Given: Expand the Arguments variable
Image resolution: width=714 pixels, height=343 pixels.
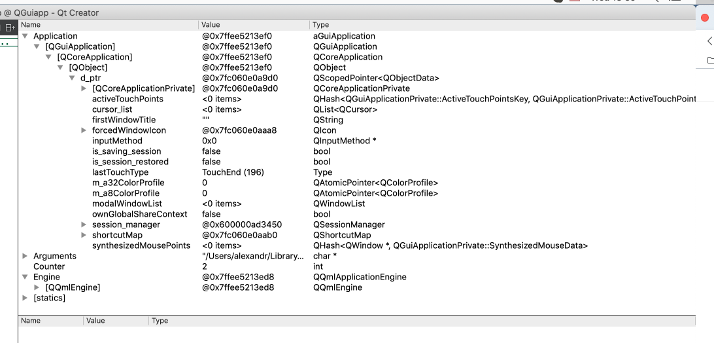Looking at the screenshot, I should 25,256.
